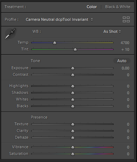137x162 pixels.
Task: Click the Tint slider label
Action: coord(25,49)
